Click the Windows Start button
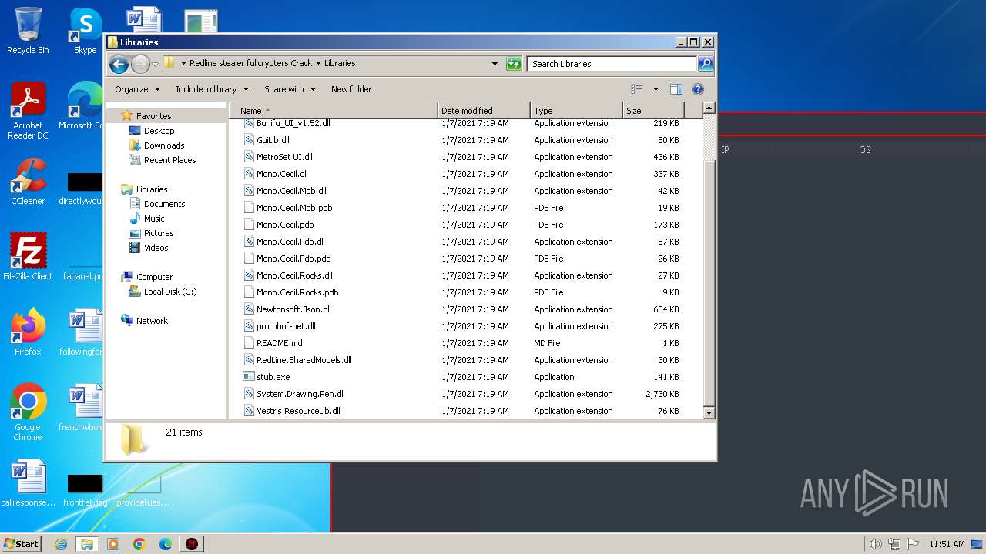Image resolution: width=986 pixels, height=554 pixels. coord(22,543)
